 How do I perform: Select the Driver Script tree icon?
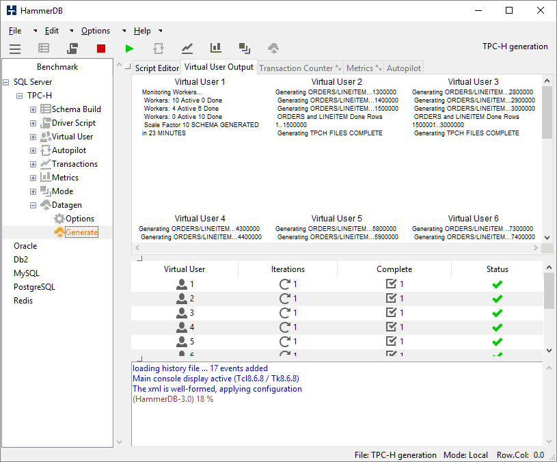(x=46, y=123)
